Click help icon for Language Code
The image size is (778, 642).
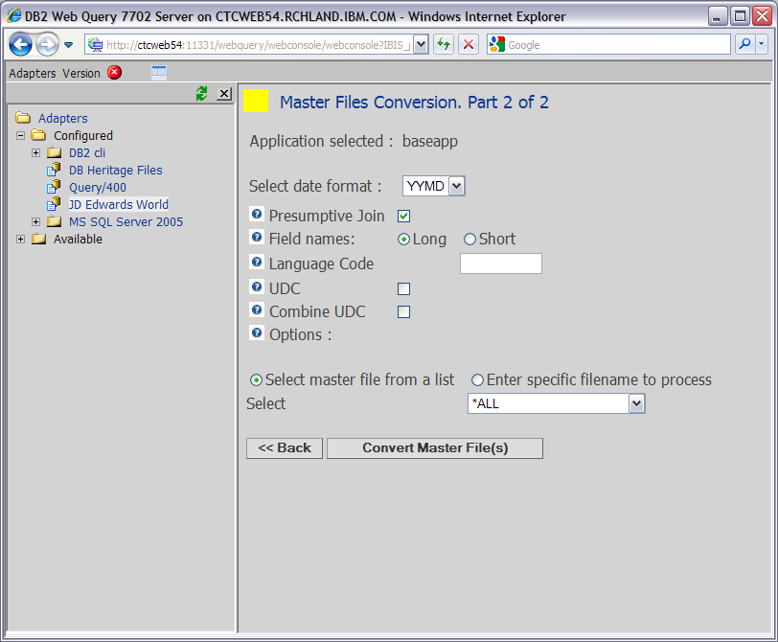(257, 262)
